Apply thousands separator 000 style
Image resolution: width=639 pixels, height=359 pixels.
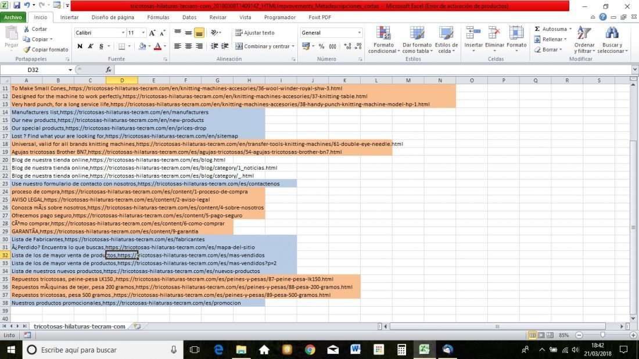[332, 46]
